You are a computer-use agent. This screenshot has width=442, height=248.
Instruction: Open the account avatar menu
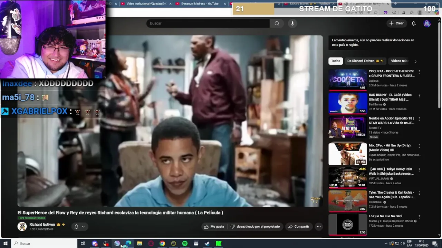[427, 23]
